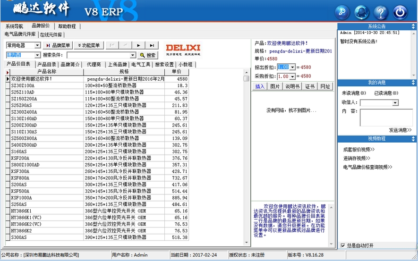
Task: Click the power exit icon
Action: (400, 12)
